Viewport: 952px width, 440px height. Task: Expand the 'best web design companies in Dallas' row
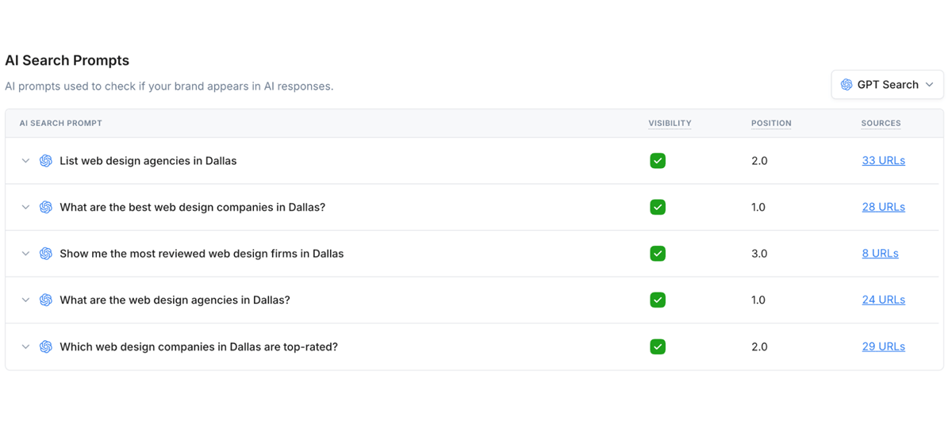point(25,207)
